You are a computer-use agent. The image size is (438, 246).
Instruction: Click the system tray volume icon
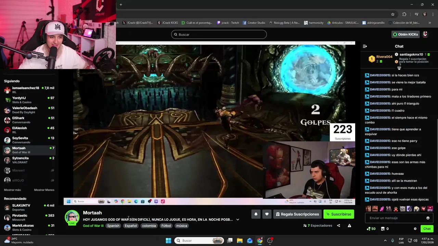coord(415,241)
